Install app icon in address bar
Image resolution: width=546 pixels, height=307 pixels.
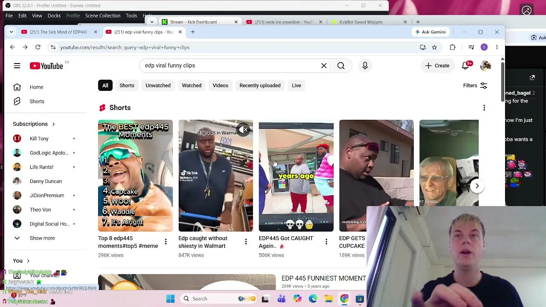[x=423, y=47]
